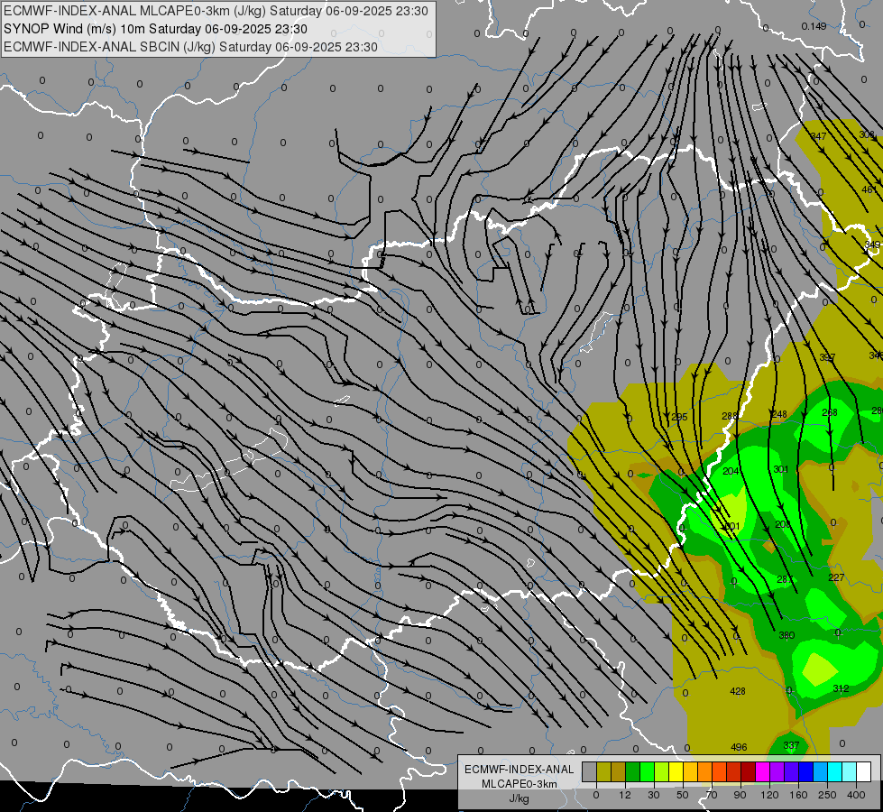This screenshot has width=883, height=812.
Task: Click the legend tick label 12
Action: (624, 795)
